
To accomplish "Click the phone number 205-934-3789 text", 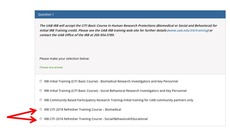I will click(x=104, y=35).
